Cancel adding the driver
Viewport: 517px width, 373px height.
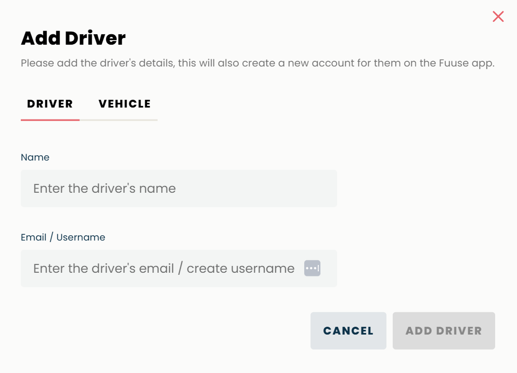[348, 330]
